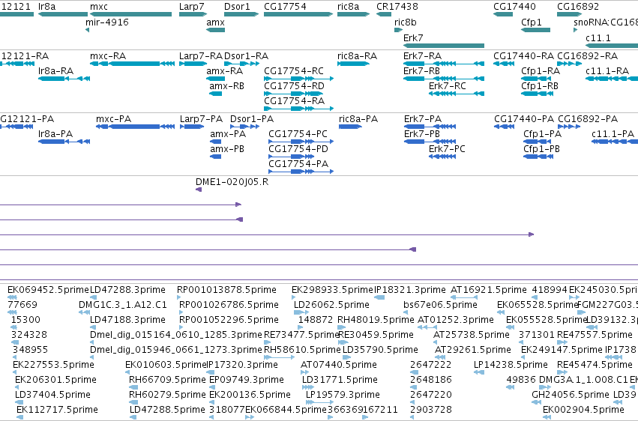The width and height of the screenshot is (638, 421).
Task: Click the Cfp1-RB transcript label
Action: pyautogui.click(x=540, y=85)
